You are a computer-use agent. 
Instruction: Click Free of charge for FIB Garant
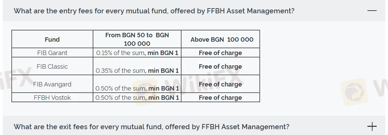(x=220, y=53)
